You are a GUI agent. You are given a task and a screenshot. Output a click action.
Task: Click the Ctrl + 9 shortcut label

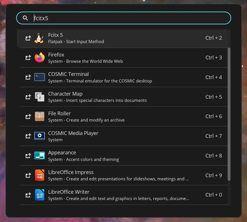pyautogui.click(x=214, y=175)
